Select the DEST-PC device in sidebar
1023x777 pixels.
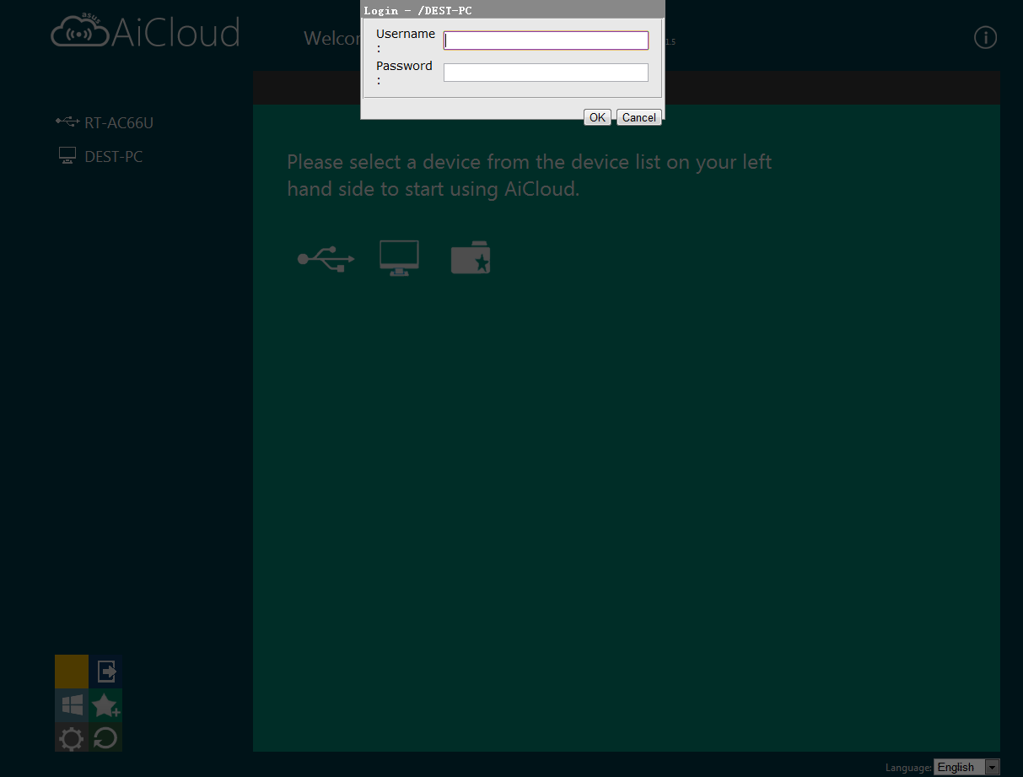point(114,156)
